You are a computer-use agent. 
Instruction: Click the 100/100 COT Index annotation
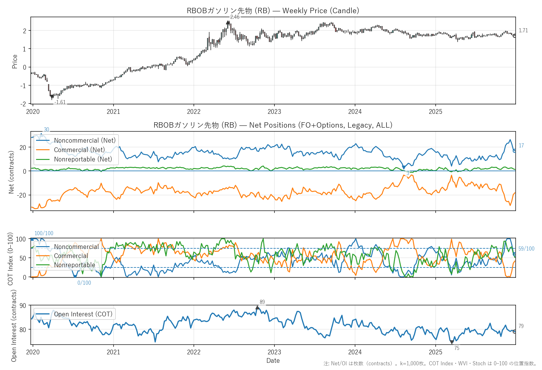coord(44,233)
